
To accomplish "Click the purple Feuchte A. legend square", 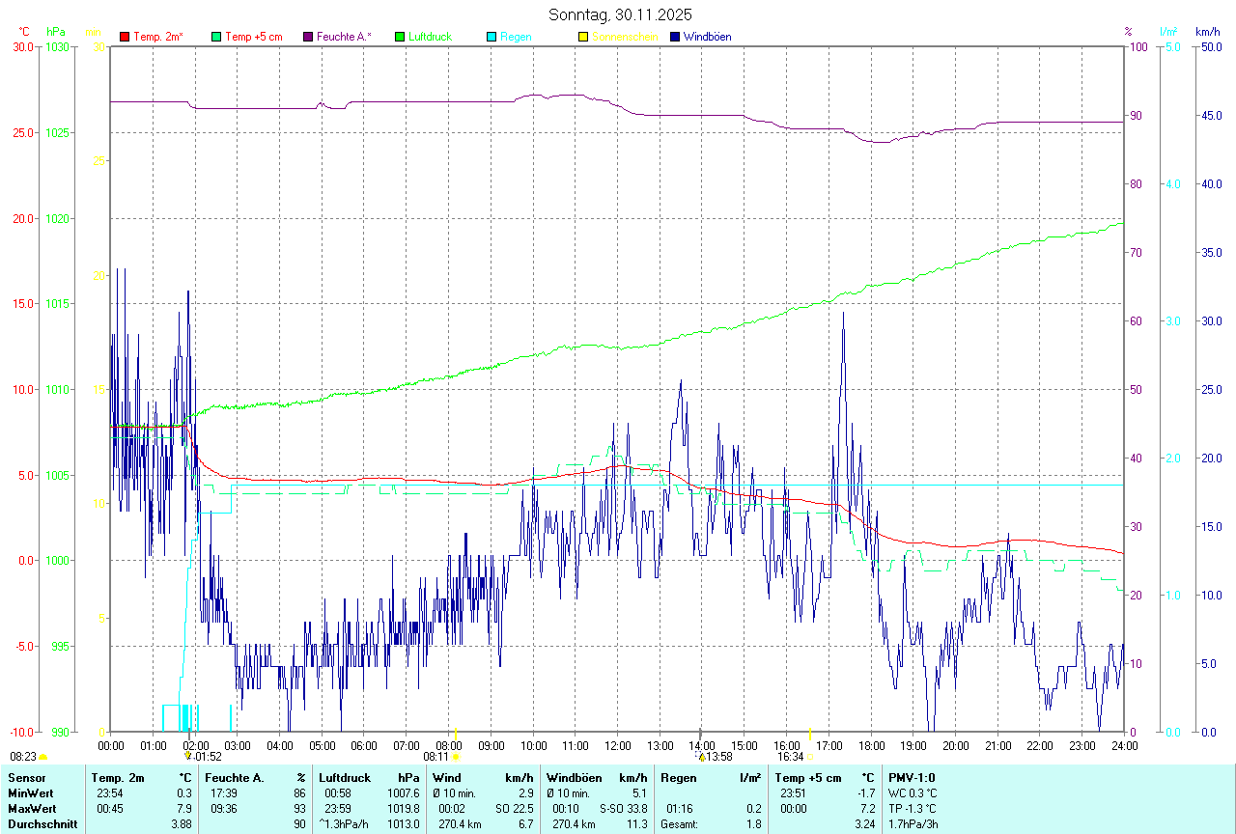I will pos(308,37).
